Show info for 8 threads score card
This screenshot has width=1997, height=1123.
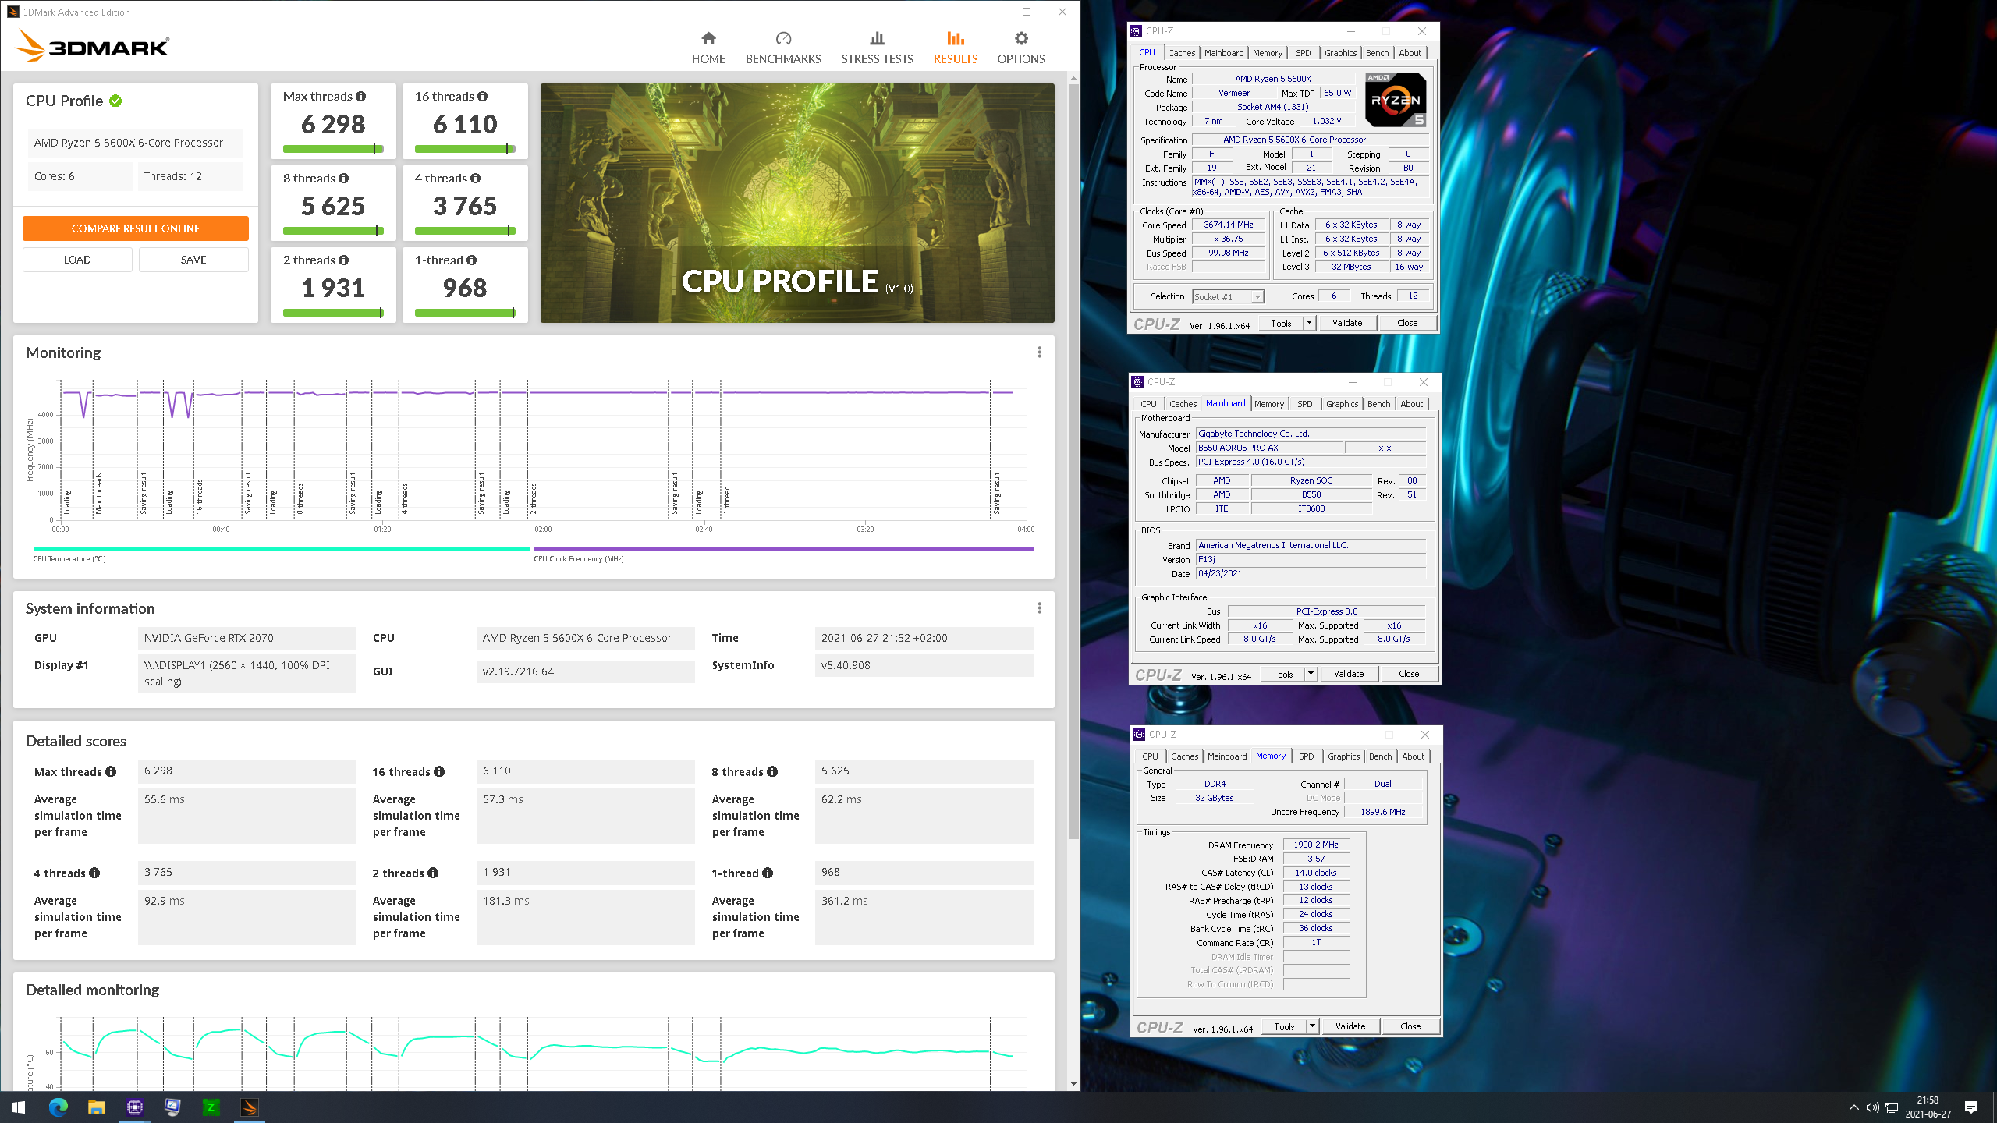coord(343,179)
